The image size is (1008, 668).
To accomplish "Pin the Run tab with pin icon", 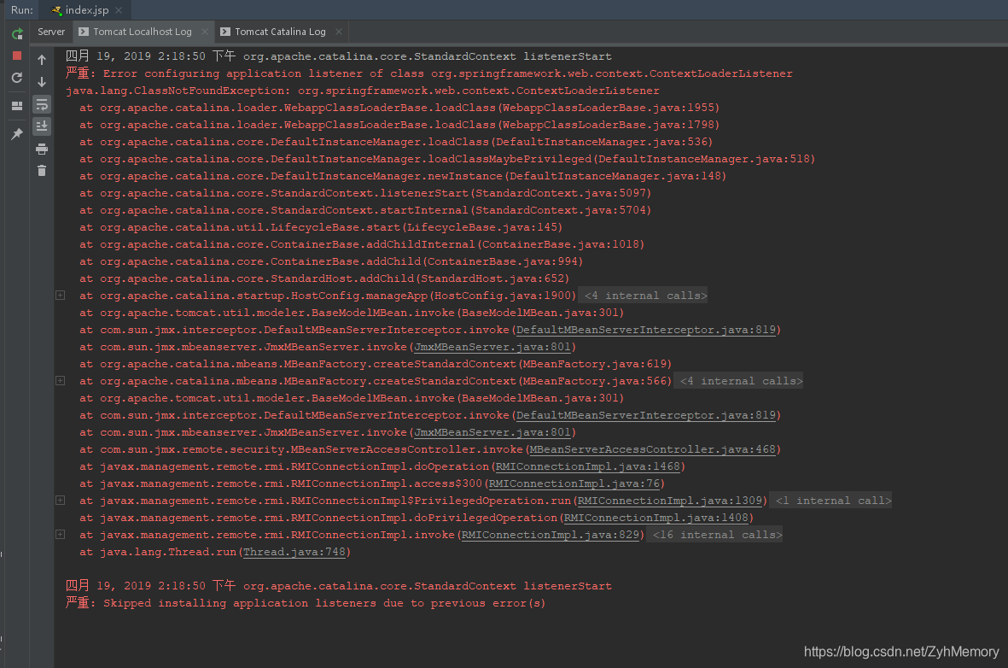I will point(17,133).
